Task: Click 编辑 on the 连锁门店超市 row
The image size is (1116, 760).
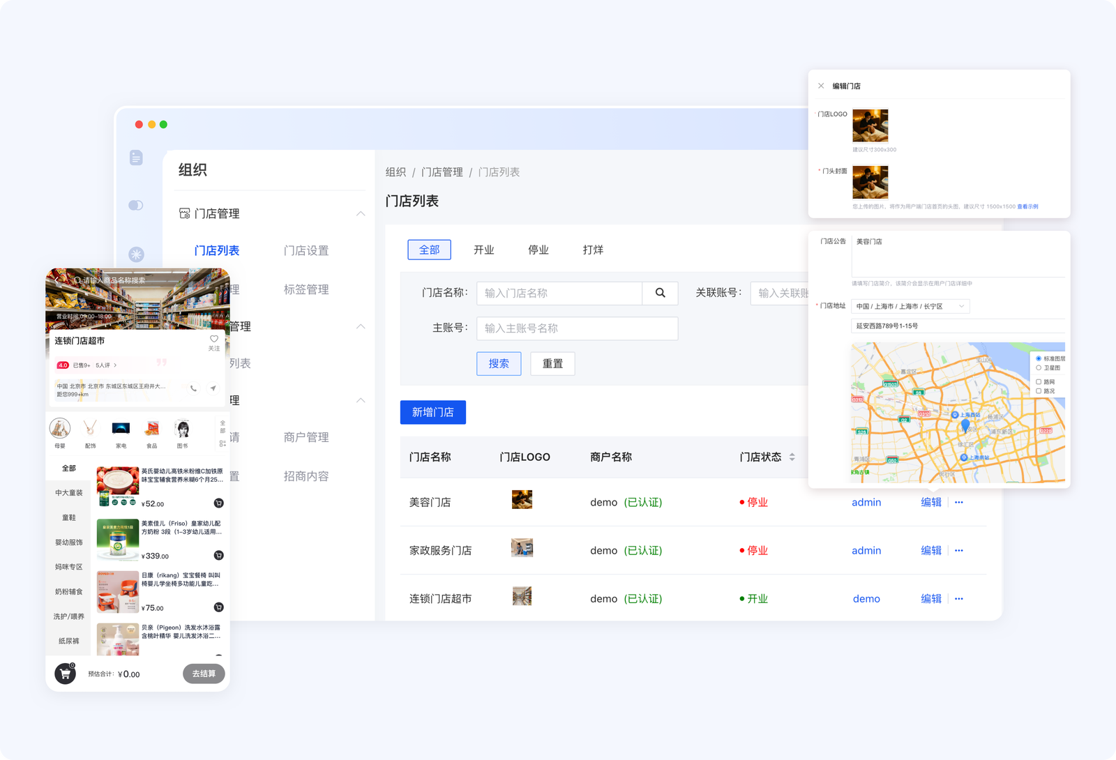Action: click(931, 598)
